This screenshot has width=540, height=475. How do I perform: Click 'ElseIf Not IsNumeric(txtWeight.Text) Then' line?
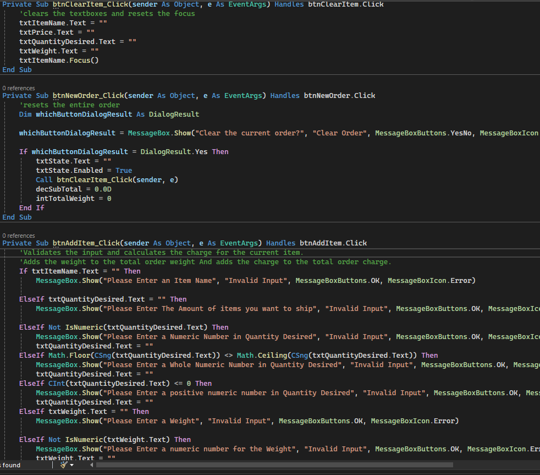tap(105, 439)
